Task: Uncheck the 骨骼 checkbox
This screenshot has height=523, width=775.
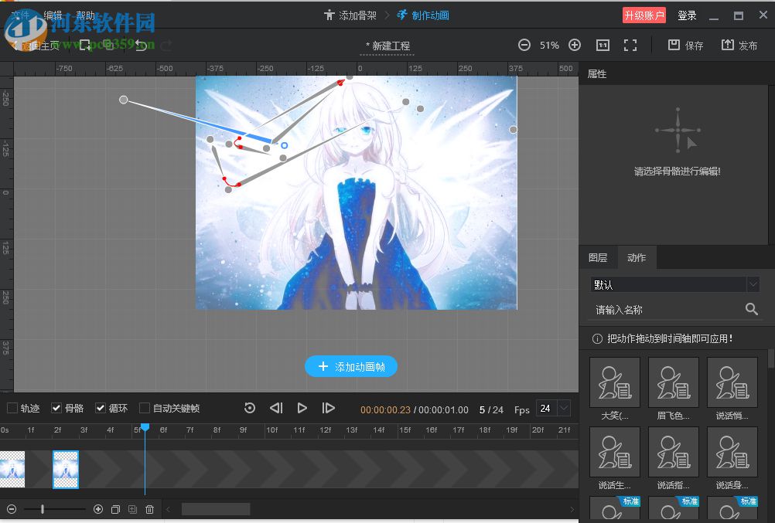Action: [x=56, y=408]
